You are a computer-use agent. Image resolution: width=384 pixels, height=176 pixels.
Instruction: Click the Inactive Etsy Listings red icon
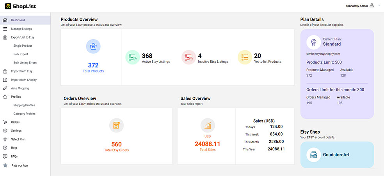point(188,57)
